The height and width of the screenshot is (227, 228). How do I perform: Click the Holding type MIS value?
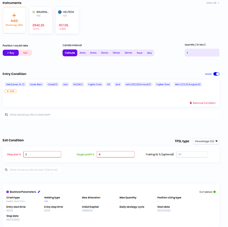click(46, 201)
